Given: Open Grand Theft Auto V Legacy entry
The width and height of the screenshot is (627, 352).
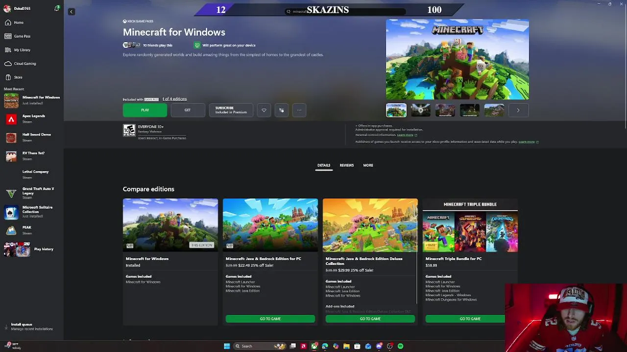Looking at the screenshot, I should click(32, 193).
